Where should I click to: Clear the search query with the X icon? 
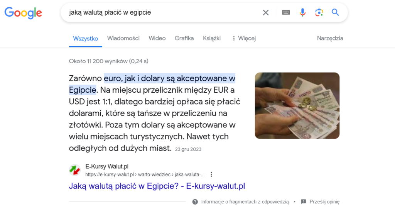pyautogui.click(x=265, y=12)
